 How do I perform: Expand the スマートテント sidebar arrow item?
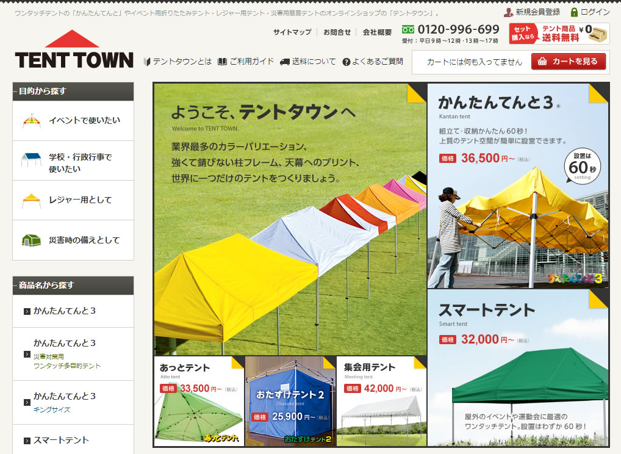[27, 441]
